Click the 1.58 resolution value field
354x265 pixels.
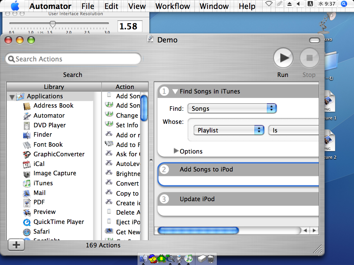[130, 26]
